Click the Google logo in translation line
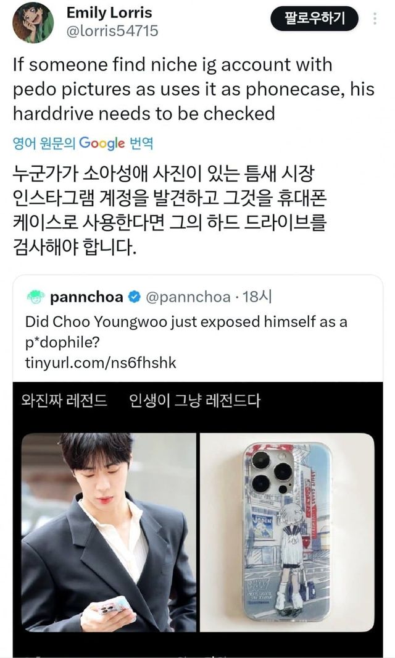Viewport: 395px width, 658px height. point(102,143)
